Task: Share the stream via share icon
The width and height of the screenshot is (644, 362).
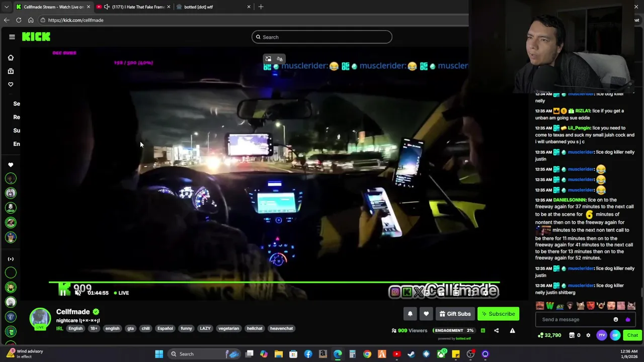Action: click(x=496, y=330)
